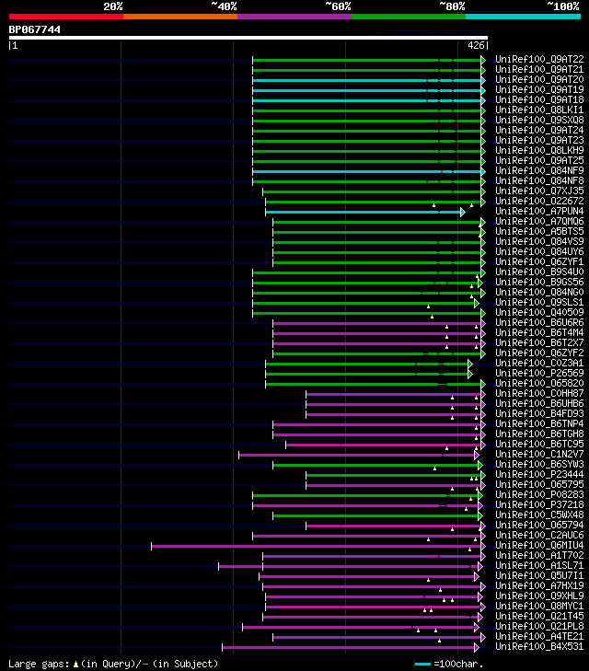
Task: Click the UniRef100_A5BTS5 label
Action: click(539, 232)
